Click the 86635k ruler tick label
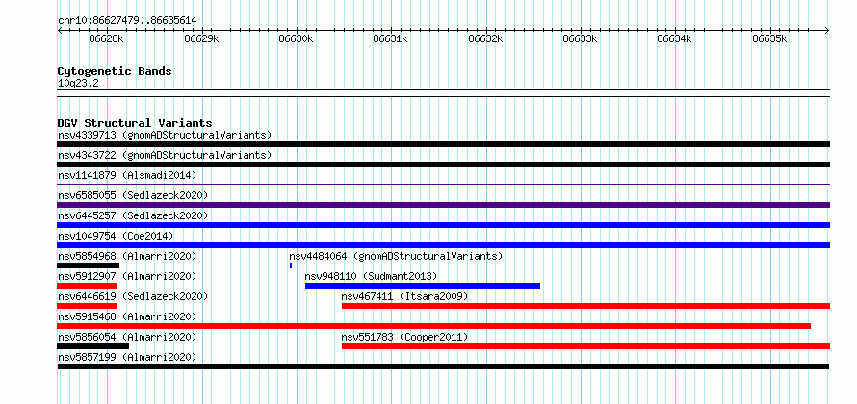This screenshot has width=857, height=404. pos(770,39)
